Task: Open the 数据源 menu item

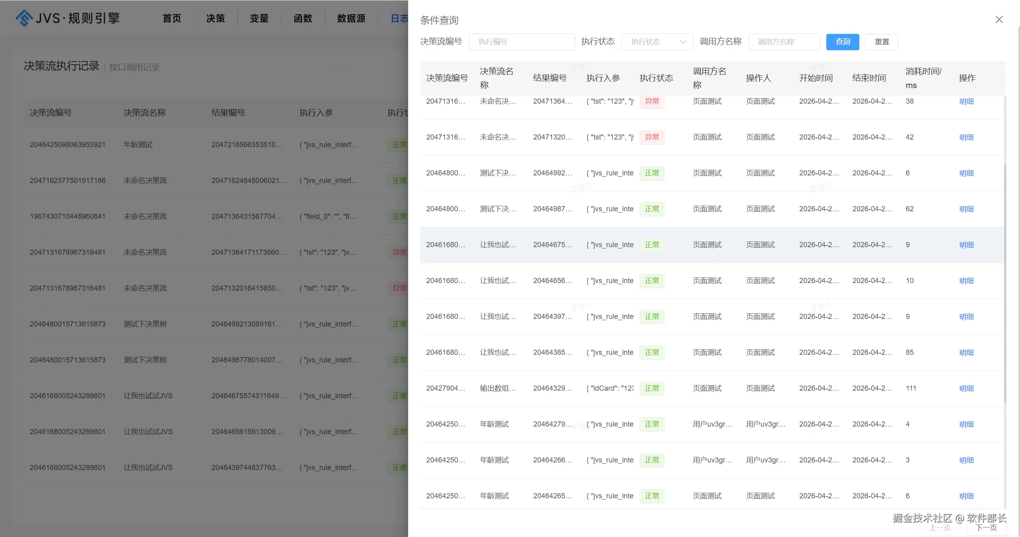Action: coord(351,18)
